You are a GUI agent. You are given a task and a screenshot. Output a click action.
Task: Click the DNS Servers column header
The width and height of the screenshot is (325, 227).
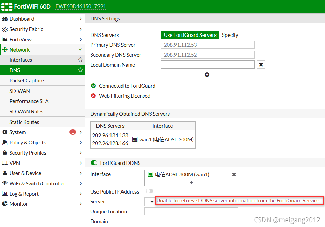tap(110, 126)
